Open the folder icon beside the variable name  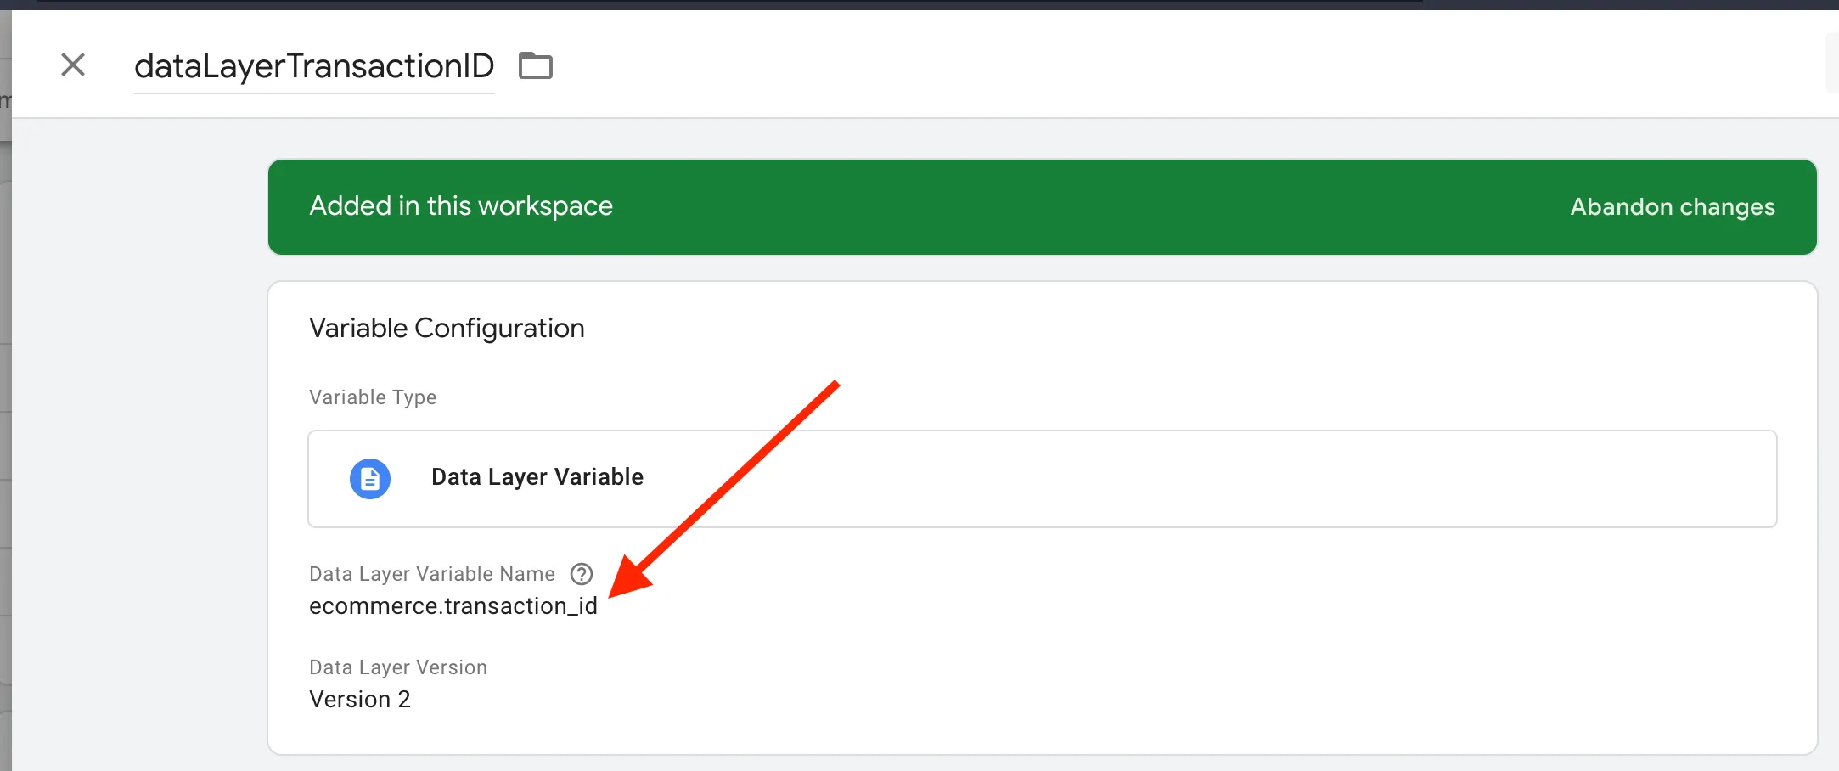pyautogui.click(x=536, y=65)
